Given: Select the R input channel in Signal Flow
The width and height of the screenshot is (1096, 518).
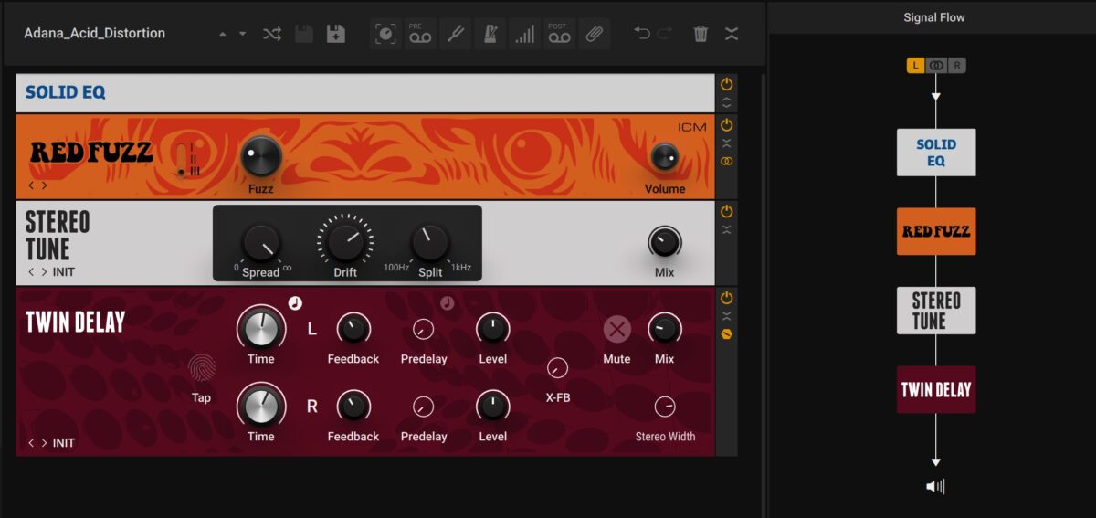Looking at the screenshot, I should tap(956, 66).
